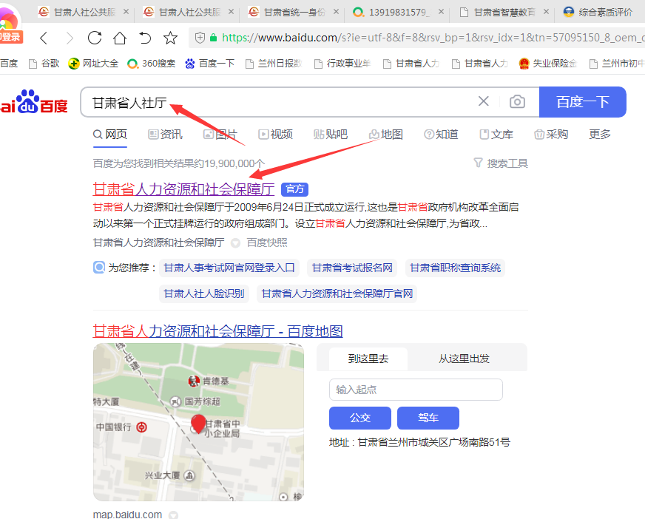
Task: Open the browser home page icon
Action: click(x=120, y=38)
